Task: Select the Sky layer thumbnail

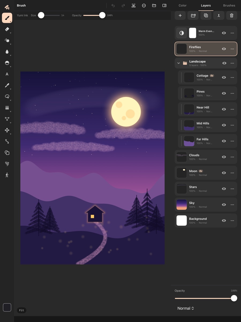Action: click(182, 204)
